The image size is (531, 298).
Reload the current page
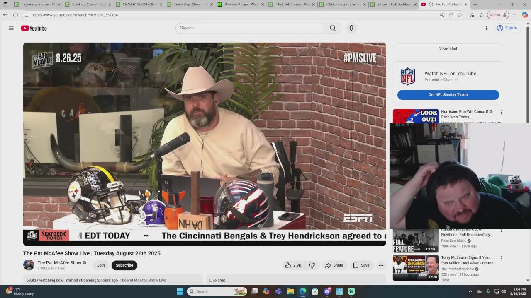(15, 15)
